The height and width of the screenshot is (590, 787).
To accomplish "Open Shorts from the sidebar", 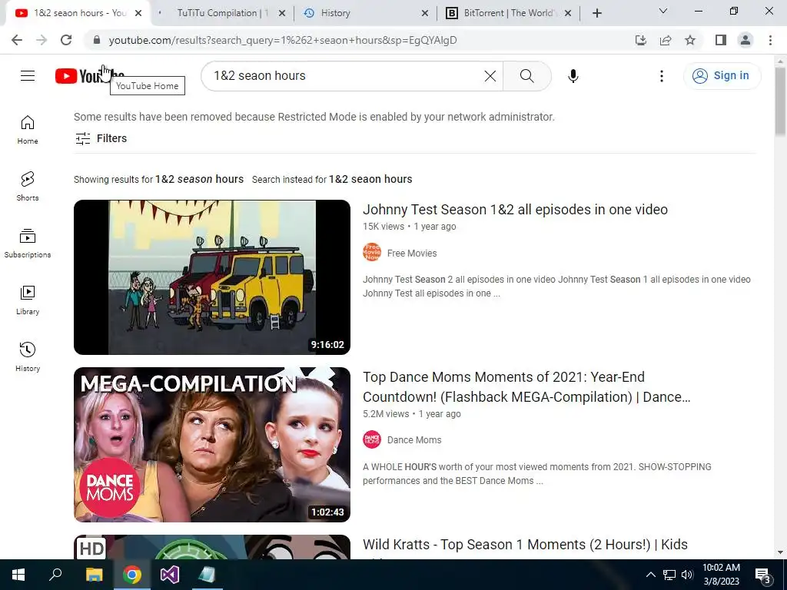I will (x=28, y=186).
